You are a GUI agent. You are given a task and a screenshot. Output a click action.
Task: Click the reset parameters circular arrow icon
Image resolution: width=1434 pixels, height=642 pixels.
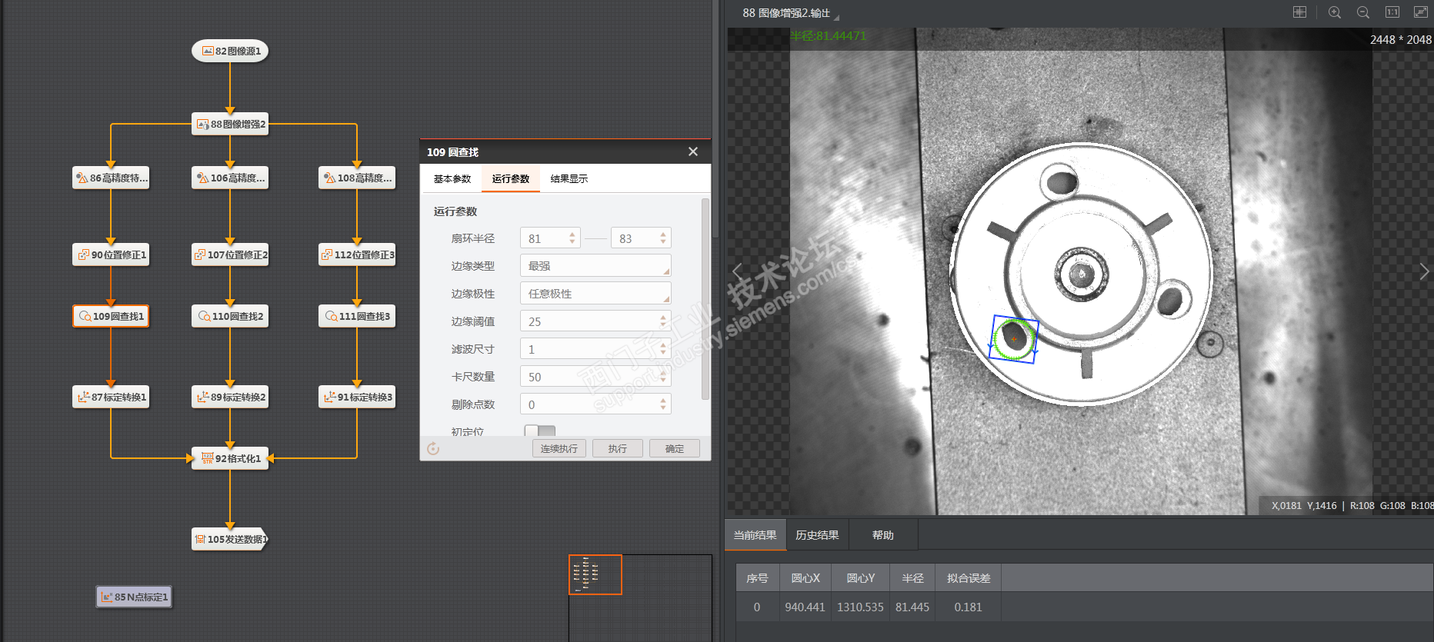coord(433,449)
